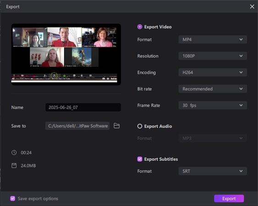258x206 pixels.
Task: Click the purple Export button
Action: 229,198
